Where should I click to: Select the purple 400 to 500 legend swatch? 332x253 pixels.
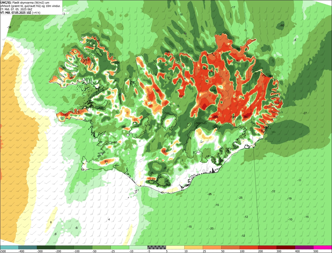(304, 247)
